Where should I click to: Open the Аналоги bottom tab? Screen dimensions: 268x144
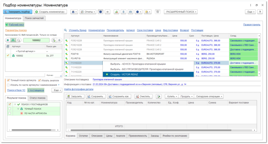coord(120,136)
